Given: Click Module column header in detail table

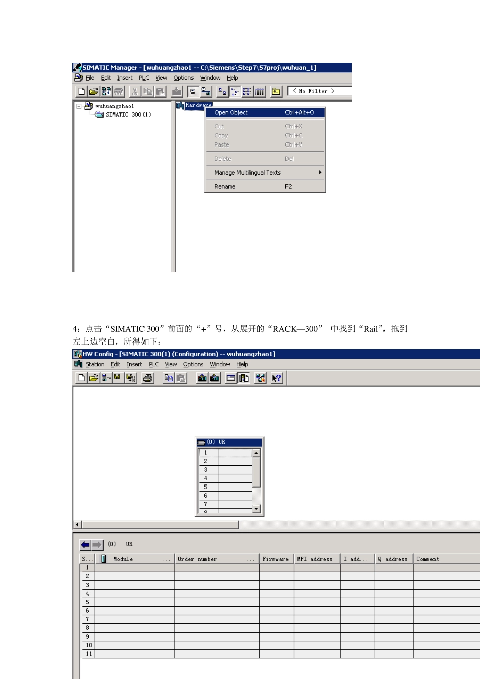Looking at the screenshot, I should [x=134, y=559].
